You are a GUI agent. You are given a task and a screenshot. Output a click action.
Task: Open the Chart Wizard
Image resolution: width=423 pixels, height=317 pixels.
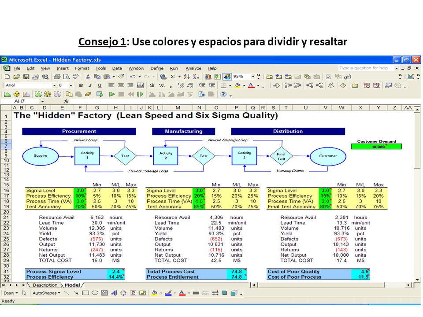(208, 77)
